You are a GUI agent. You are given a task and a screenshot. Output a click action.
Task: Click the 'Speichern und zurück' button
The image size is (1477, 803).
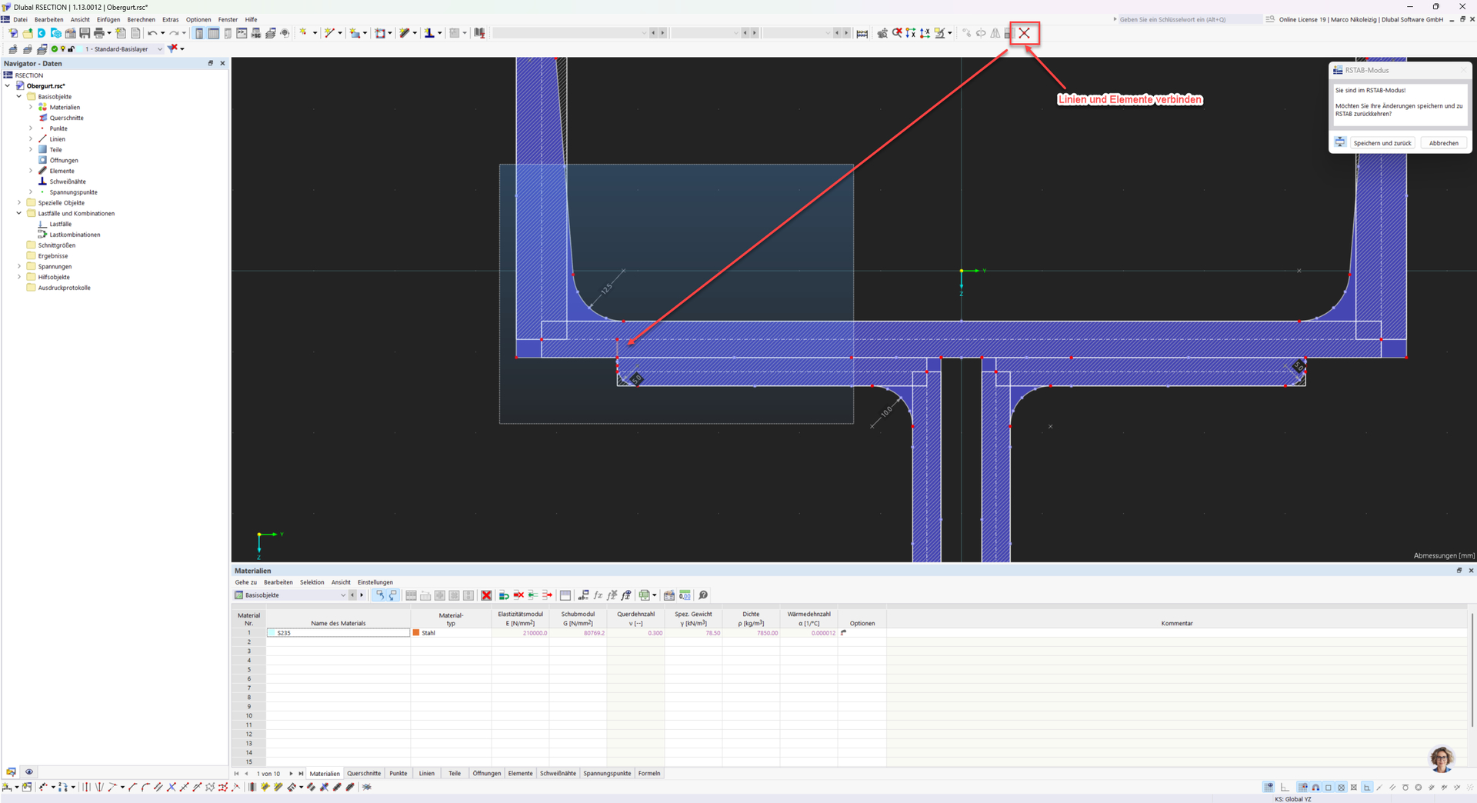pos(1382,143)
